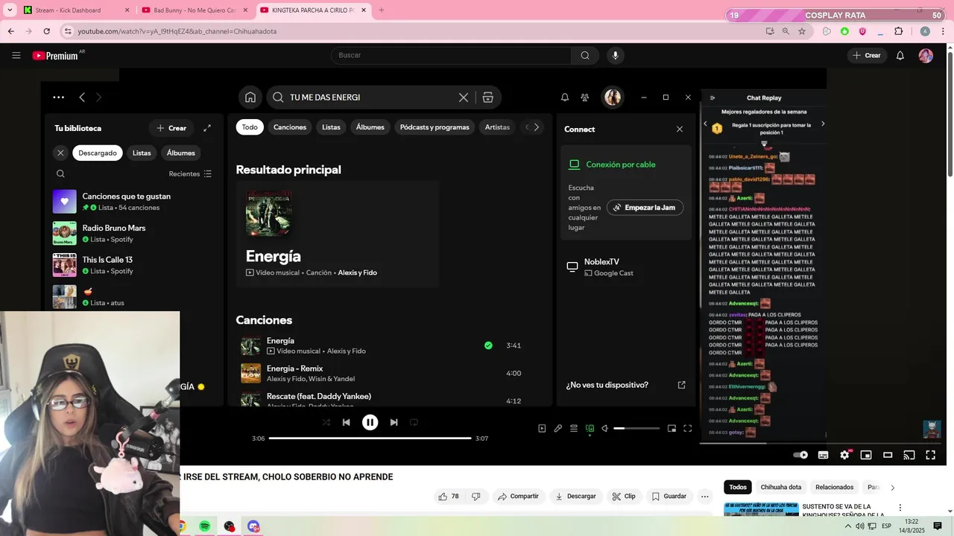Open Spotify Browse icon beside search
954x536 pixels.
click(488, 98)
